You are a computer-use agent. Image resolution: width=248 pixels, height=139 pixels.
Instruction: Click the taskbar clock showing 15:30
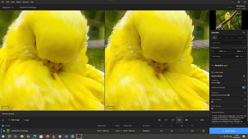(236, 136)
